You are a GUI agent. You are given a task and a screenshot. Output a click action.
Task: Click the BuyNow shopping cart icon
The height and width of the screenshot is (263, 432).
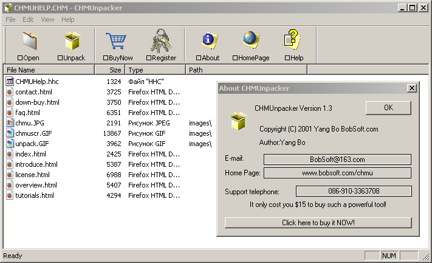(x=117, y=41)
